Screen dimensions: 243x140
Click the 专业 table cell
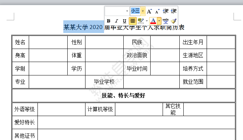[20, 82]
